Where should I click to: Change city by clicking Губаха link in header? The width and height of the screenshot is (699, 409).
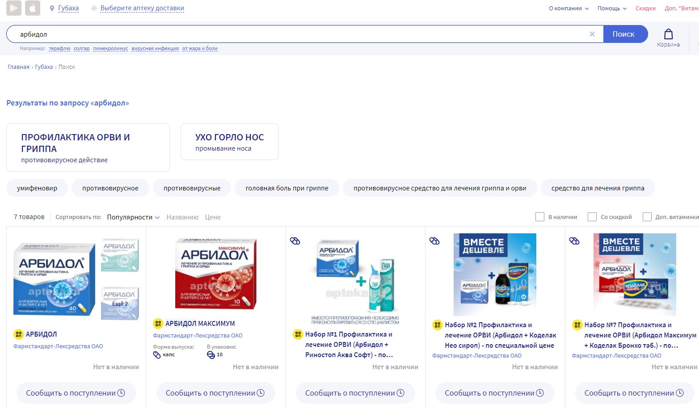point(68,8)
